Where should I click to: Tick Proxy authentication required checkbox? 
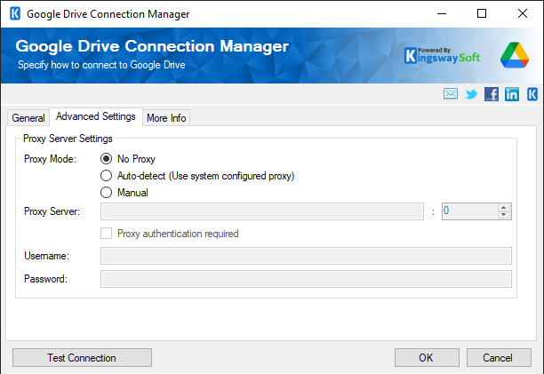(x=106, y=234)
